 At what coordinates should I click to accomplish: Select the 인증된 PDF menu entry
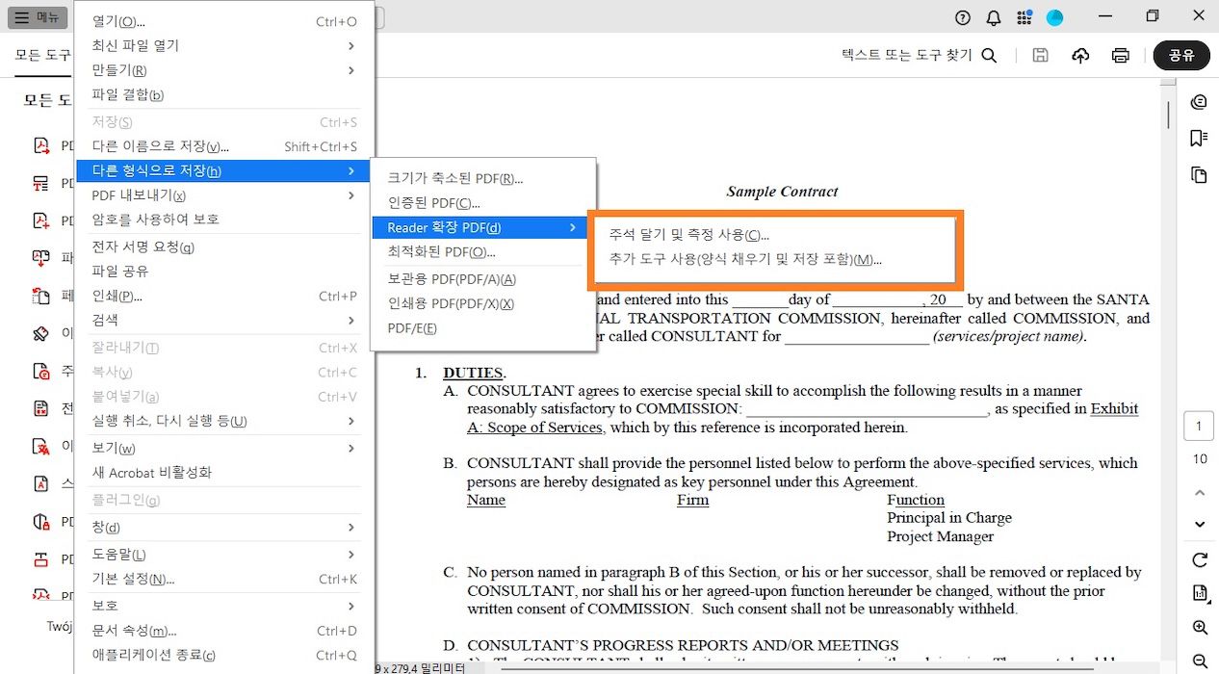438,203
